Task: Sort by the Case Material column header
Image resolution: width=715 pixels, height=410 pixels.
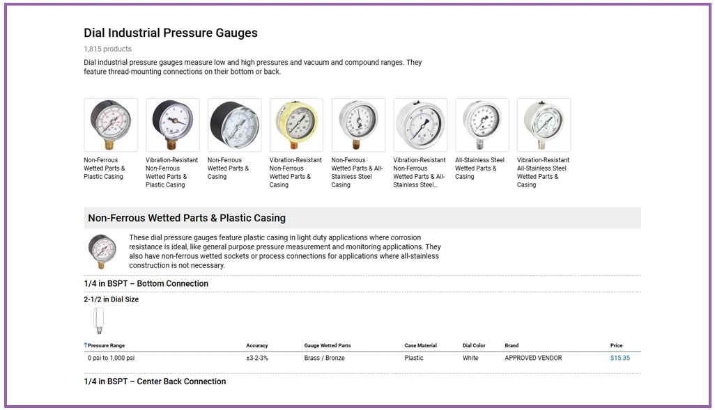Action: pyautogui.click(x=420, y=345)
